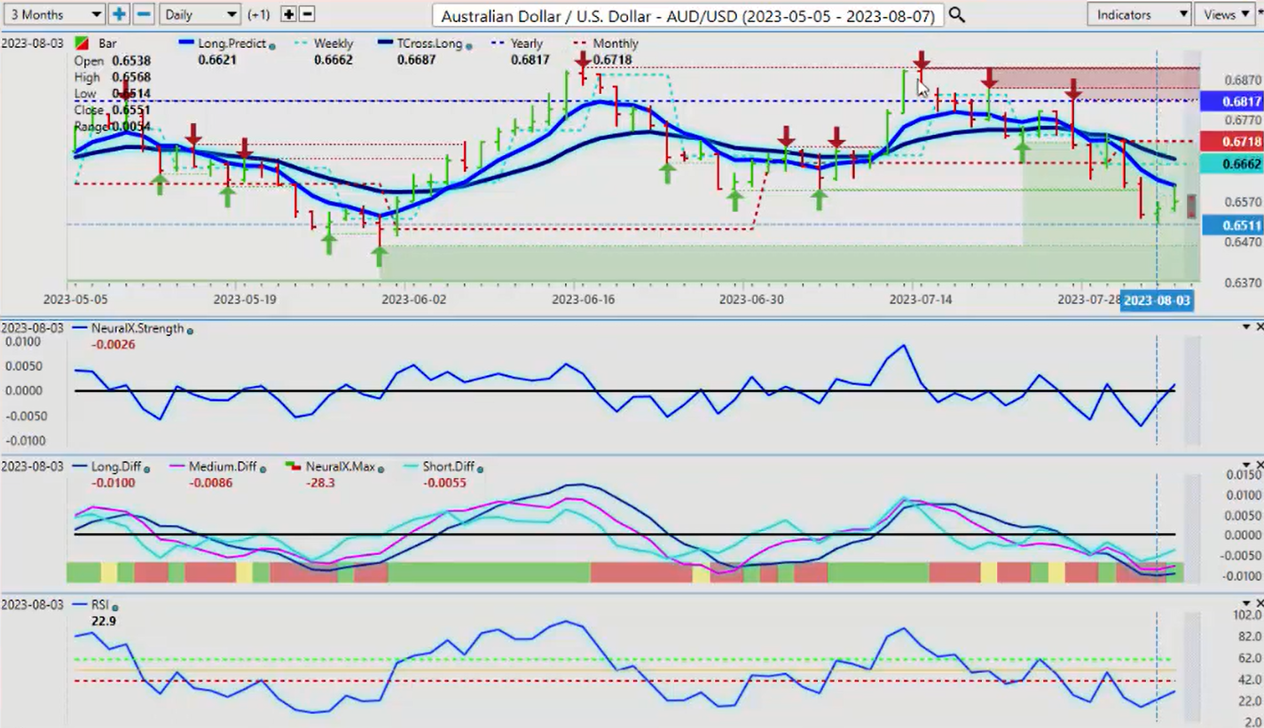
Task: Click the dot next to NeuralX.Strength
Action: click(x=190, y=330)
